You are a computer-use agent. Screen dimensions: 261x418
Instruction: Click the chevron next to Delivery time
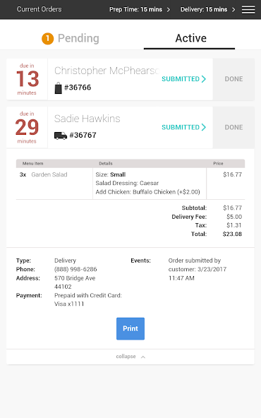tap(233, 10)
